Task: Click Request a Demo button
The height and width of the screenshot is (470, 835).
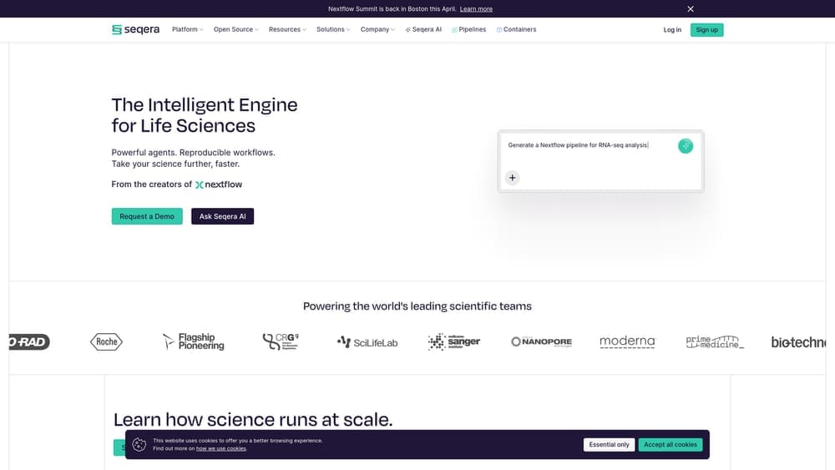Action: pos(147,216)
